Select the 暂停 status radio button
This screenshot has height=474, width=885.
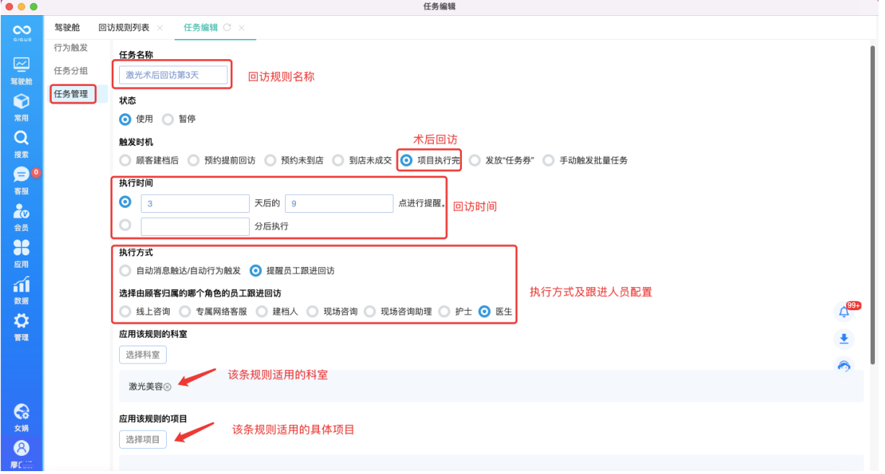coord(167,119)
